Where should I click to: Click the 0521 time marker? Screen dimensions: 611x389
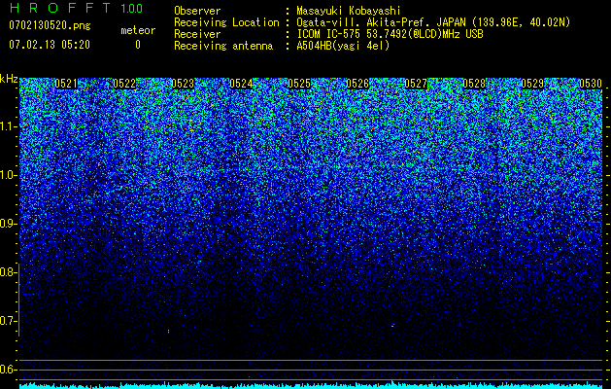click(x=66, y=84)
